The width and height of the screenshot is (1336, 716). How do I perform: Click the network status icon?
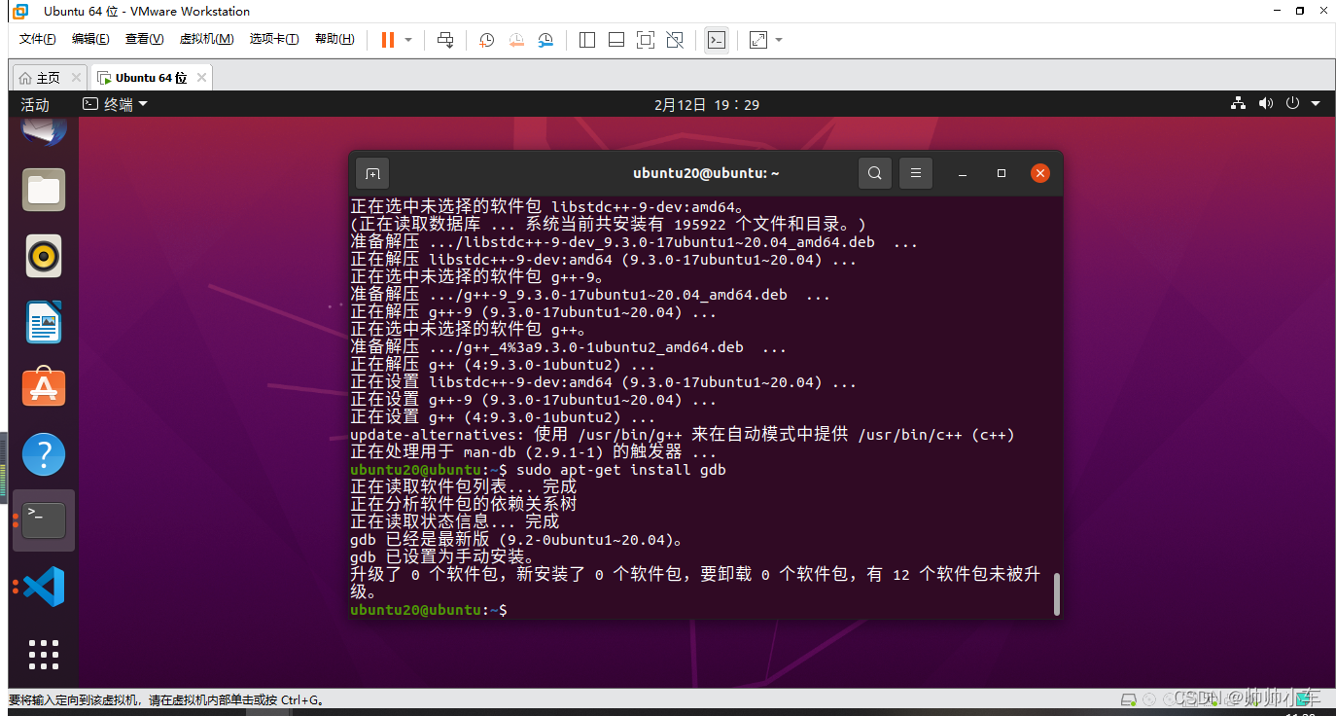pos(1239,104)
